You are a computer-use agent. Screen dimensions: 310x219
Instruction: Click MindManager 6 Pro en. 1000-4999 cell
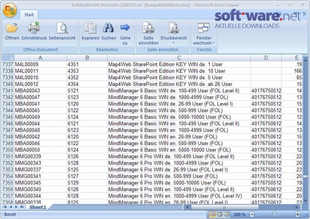tap(179, 196)
